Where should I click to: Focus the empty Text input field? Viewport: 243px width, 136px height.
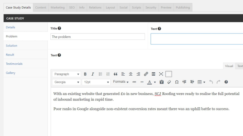coord(197,39)
